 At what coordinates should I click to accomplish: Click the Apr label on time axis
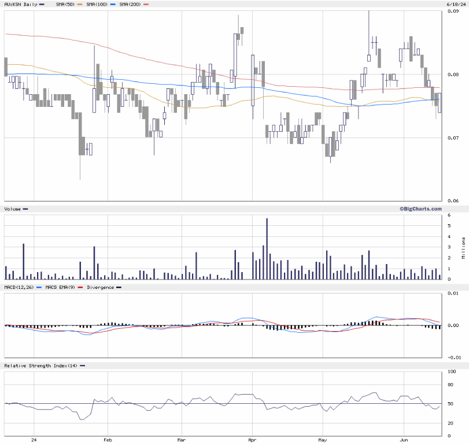coord(253,440)
